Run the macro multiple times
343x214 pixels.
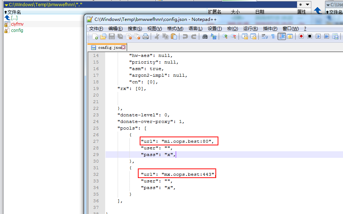(x=327, y=36)
